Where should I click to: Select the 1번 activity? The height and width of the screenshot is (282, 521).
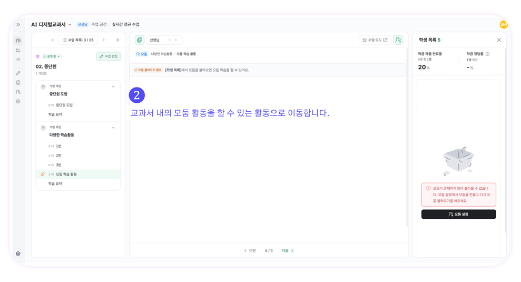click(78, 147)
